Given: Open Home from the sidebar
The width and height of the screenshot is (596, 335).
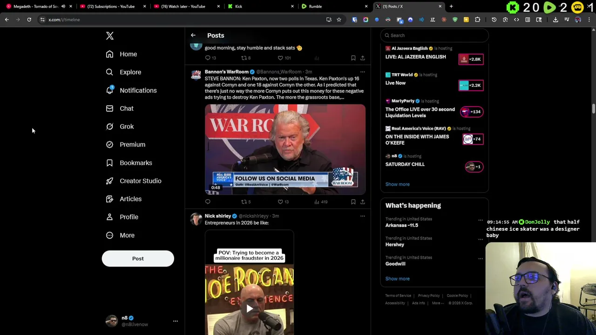Looking at the screenshot, I should 121,54.
